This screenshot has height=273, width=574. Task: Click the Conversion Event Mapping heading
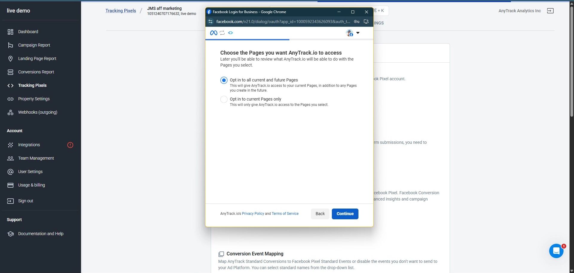coord(255,254)
